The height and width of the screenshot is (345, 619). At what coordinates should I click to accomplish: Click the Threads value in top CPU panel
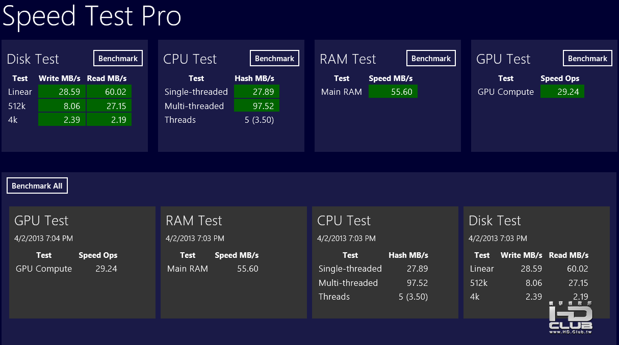pyautogui.click(x=259, y=120)
